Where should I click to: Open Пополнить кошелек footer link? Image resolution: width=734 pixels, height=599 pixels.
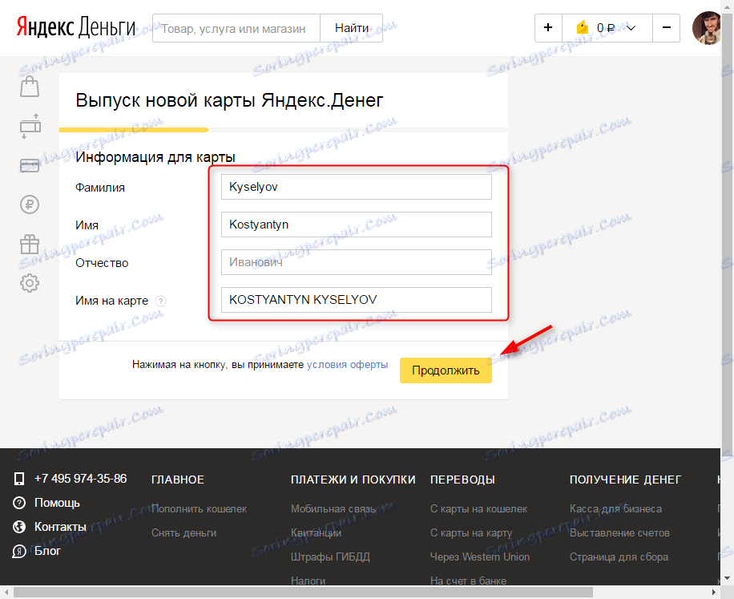(x=199, y=509)
